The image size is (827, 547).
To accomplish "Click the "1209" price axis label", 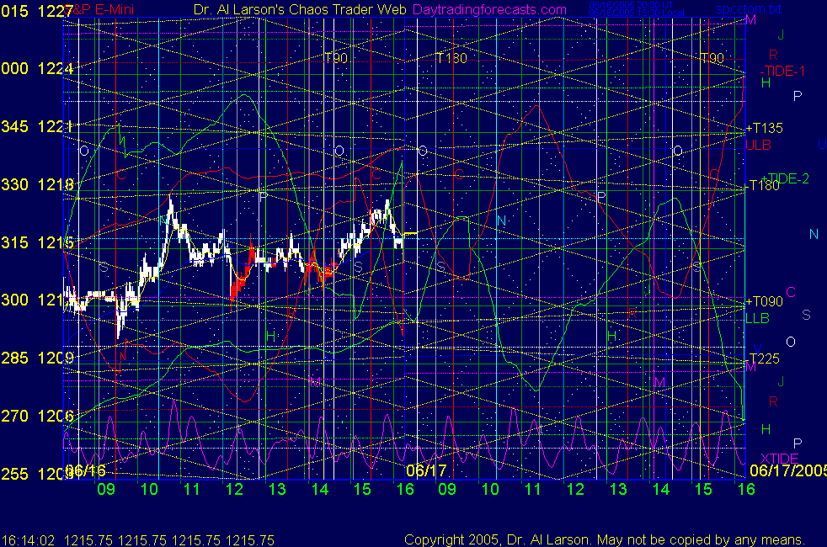I will [55, 358].
